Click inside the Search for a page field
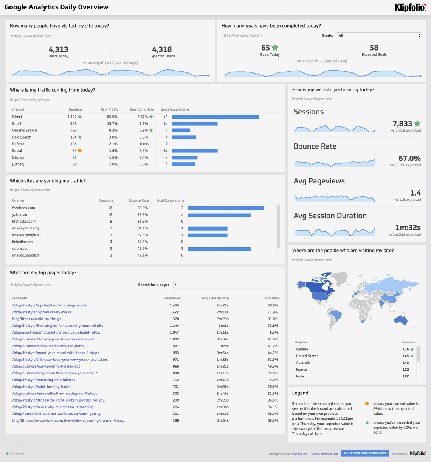 tap(226, 285)
